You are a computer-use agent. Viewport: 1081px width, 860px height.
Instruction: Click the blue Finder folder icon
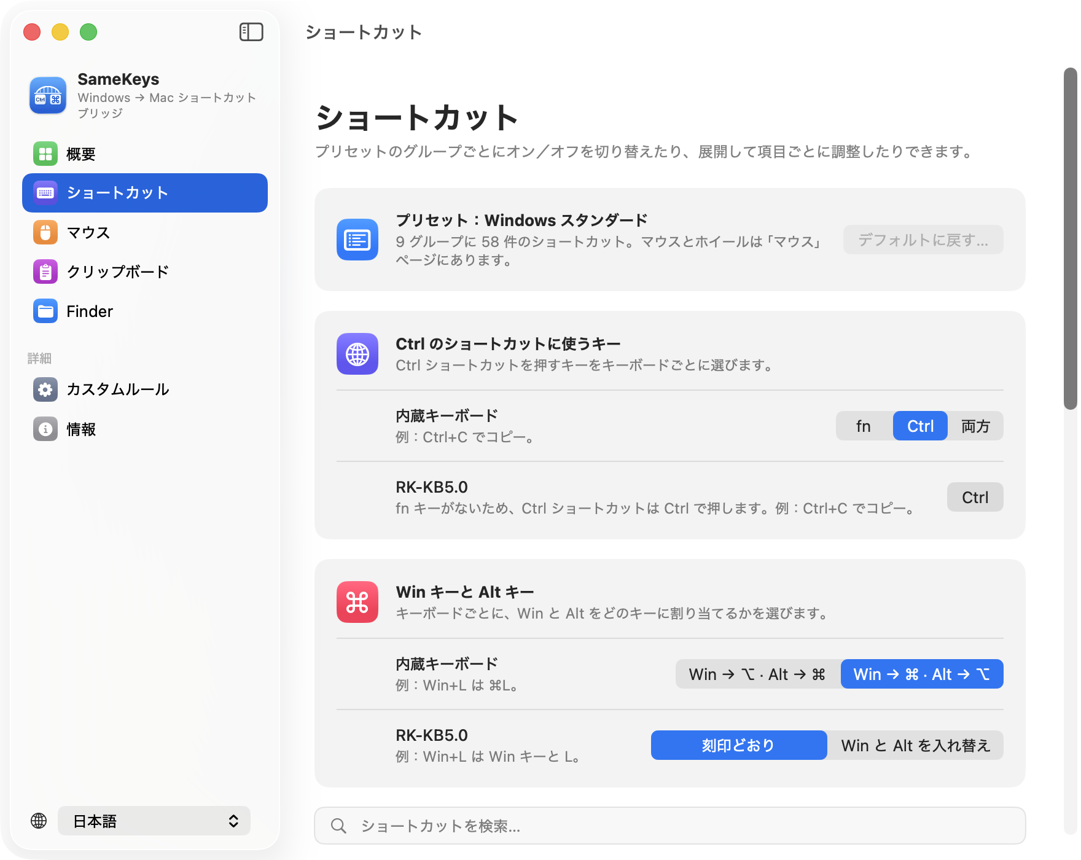click(x=45, y=311)
